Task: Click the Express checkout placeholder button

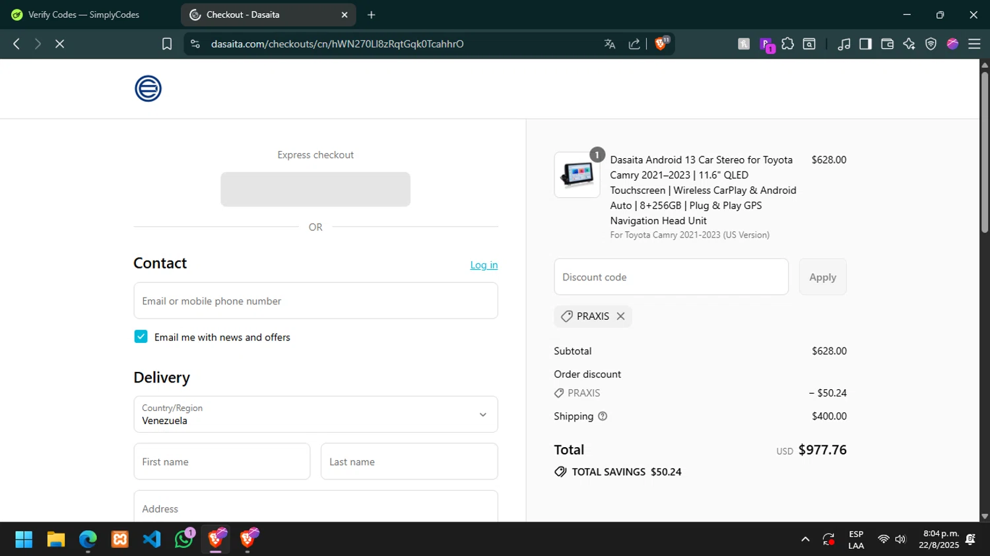Action: click(315, 189)
